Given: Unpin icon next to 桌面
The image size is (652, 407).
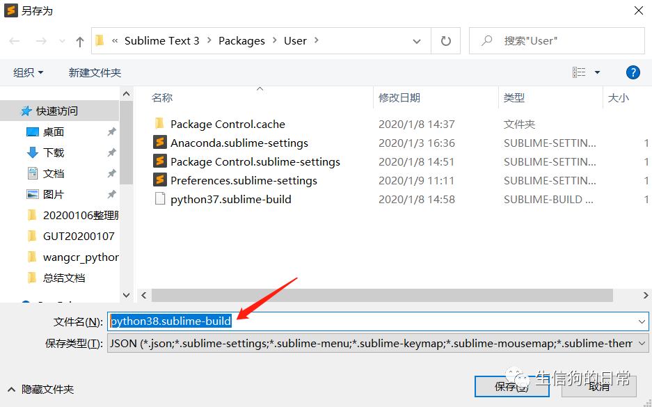Looking at the screenshot, I should coord(111,131).
